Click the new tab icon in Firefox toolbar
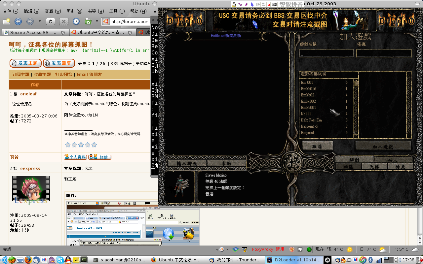Viewport: 423px width, 264px height. pyautogui.click(x=7, y=21)
